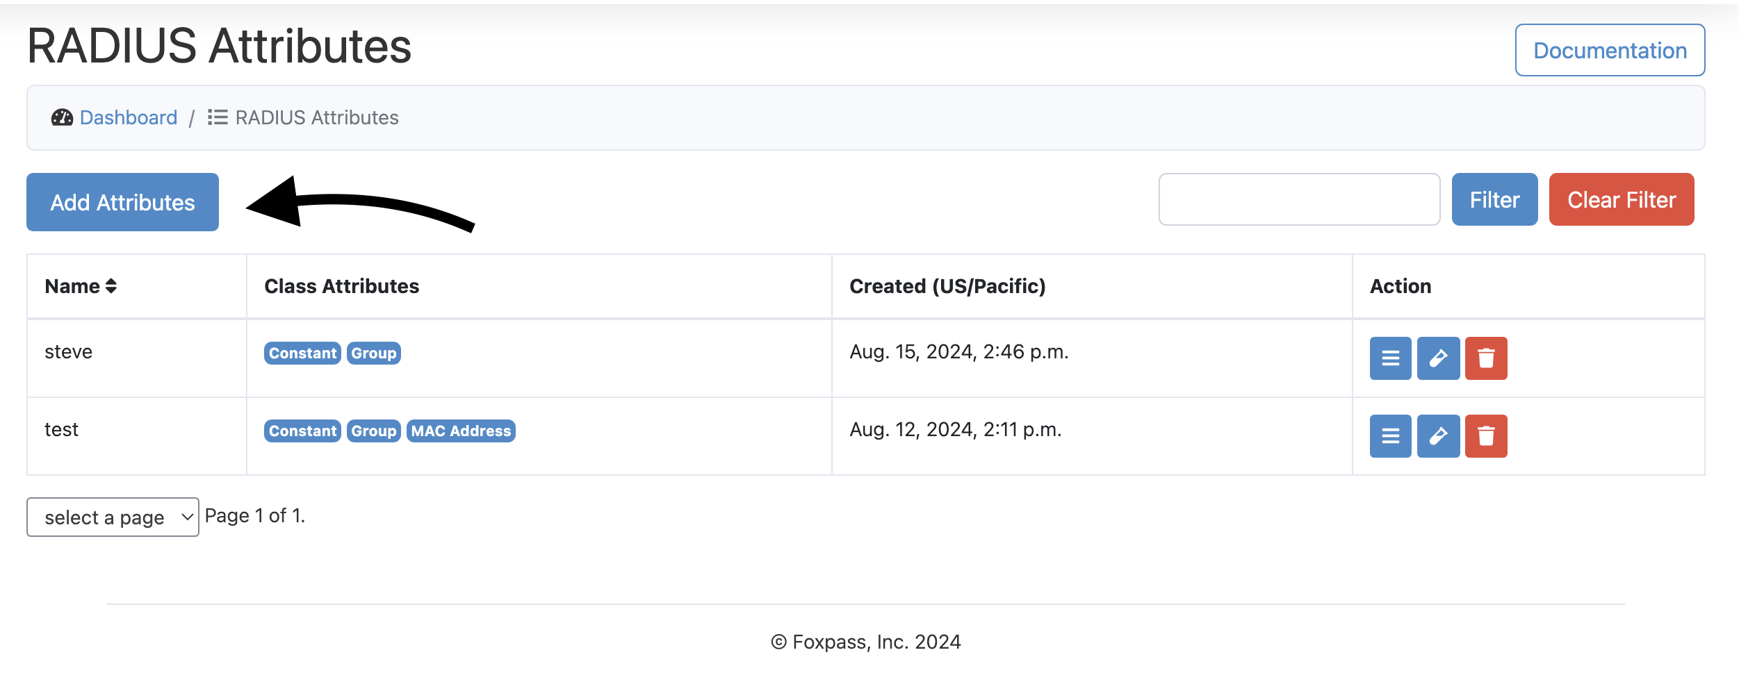This screenshot has height=682, width=1739.
Task: Edit the test attribute entry
Action: [x=1438, y=436]
